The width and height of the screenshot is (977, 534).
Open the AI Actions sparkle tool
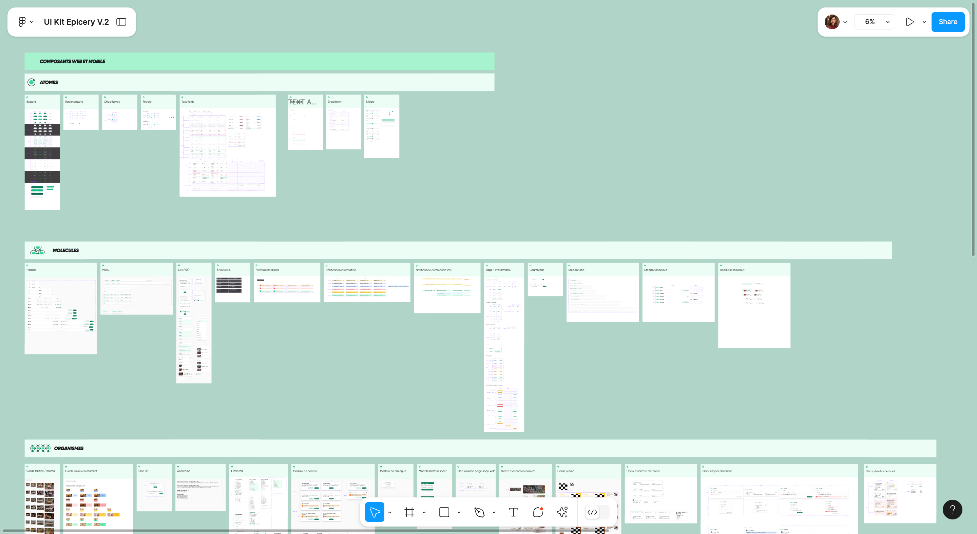562,512
